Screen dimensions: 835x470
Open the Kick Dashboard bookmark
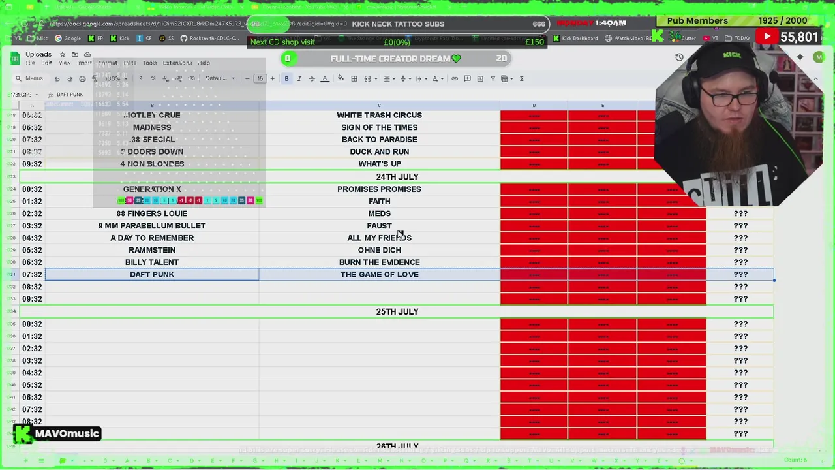pyautogui.click(x=575, y=38)
